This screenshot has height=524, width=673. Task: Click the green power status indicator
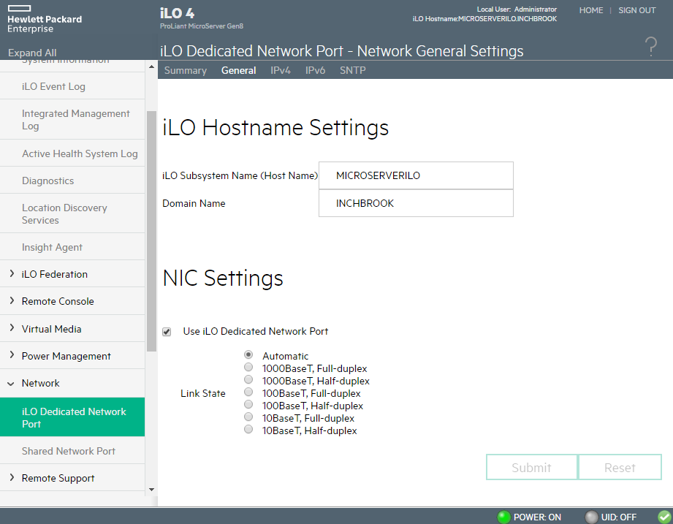[x=503, y=517]
